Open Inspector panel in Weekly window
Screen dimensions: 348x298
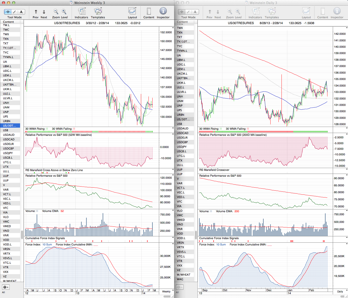(x=163, y=11)
